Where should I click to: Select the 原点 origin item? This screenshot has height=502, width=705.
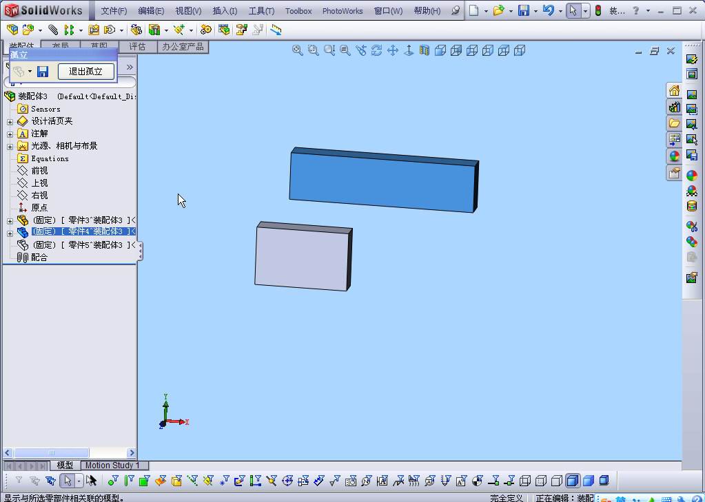tap(39, 208)
